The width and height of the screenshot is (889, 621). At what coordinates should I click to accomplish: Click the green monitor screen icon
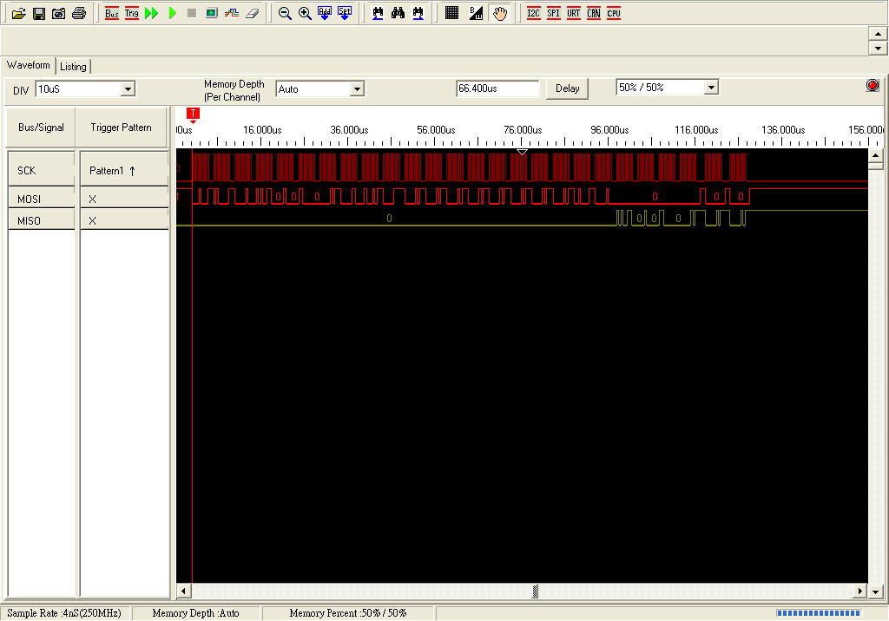click(212, 14)
